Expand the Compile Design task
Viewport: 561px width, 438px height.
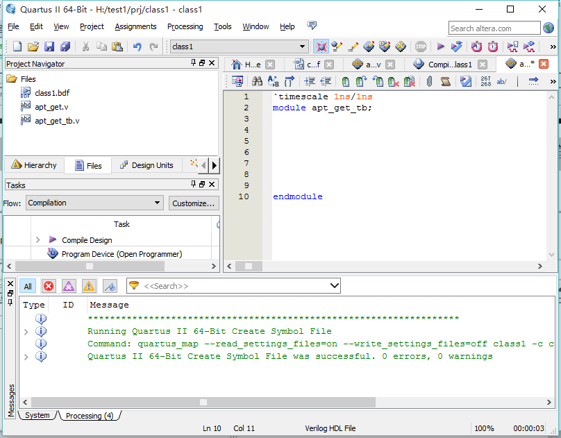pos(38,240)
